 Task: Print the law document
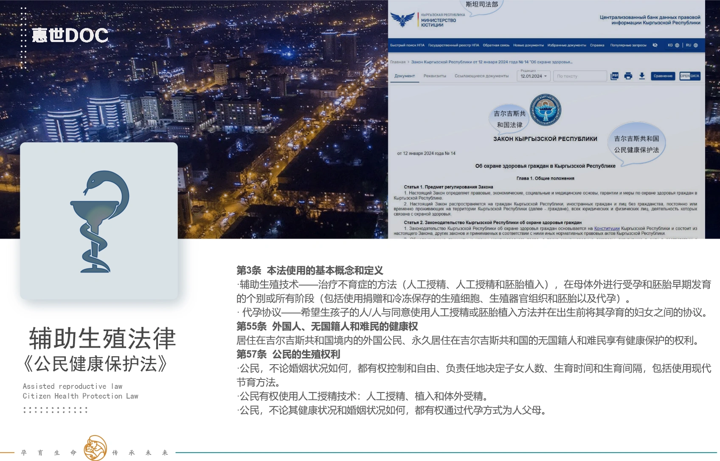(x=628, y=76)
